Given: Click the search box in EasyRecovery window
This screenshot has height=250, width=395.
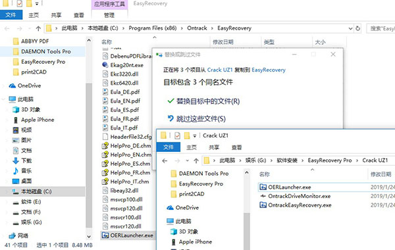Looking at the screenshot, I should pyautogui.click(x=381, y=28).
